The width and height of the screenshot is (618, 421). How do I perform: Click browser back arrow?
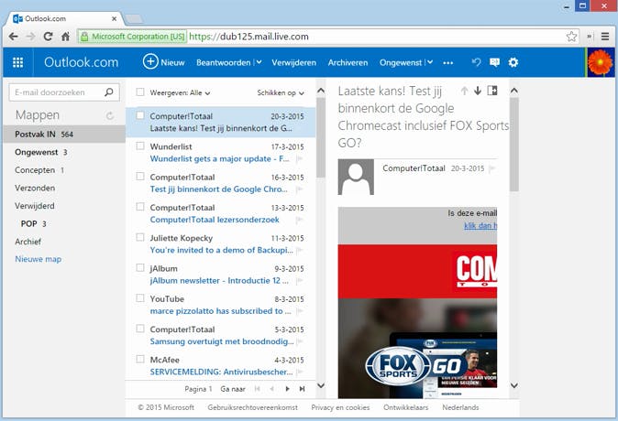(x=13, y=37)
